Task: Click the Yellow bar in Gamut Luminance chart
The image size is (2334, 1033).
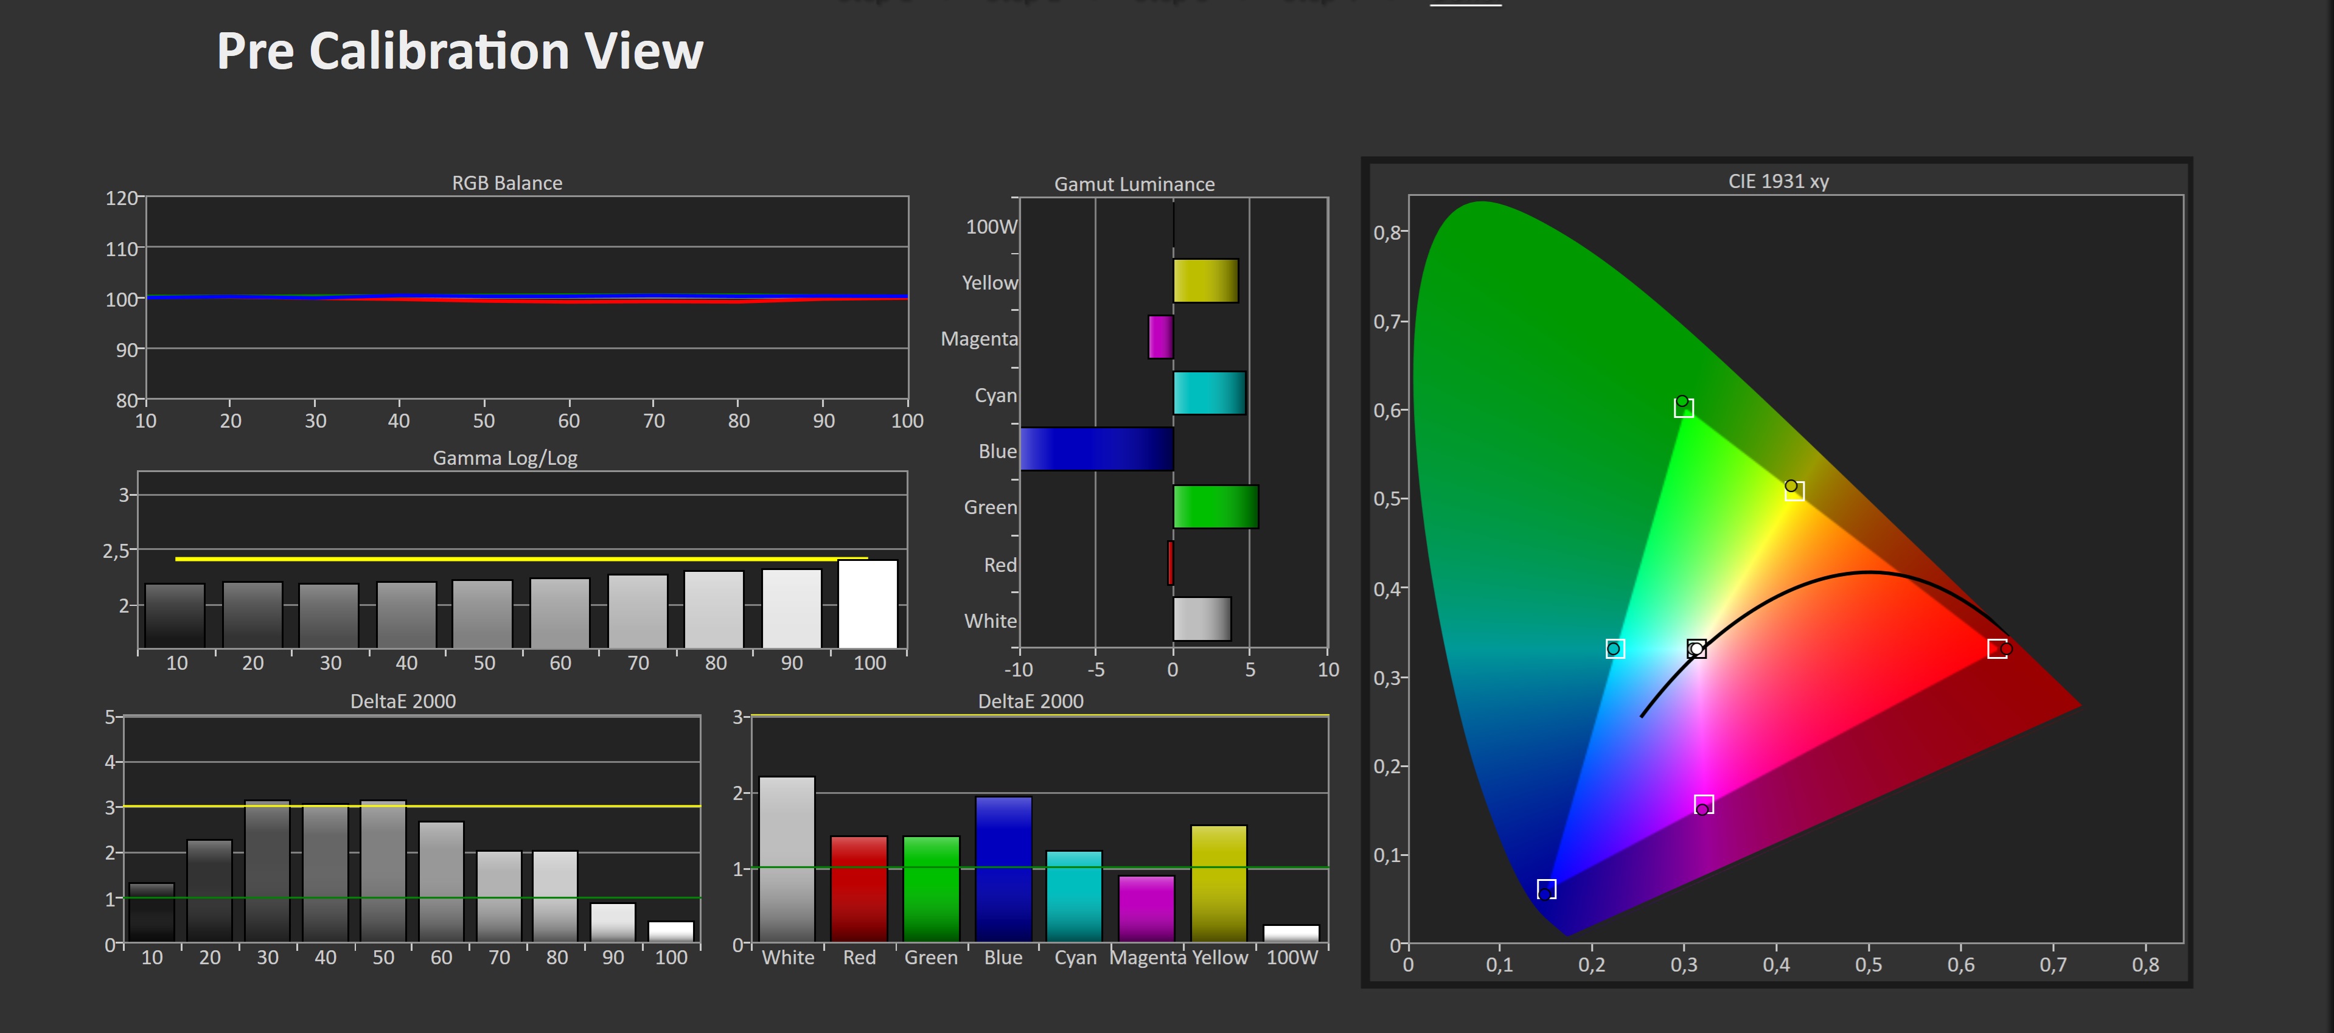Action: pos(1205,281)
